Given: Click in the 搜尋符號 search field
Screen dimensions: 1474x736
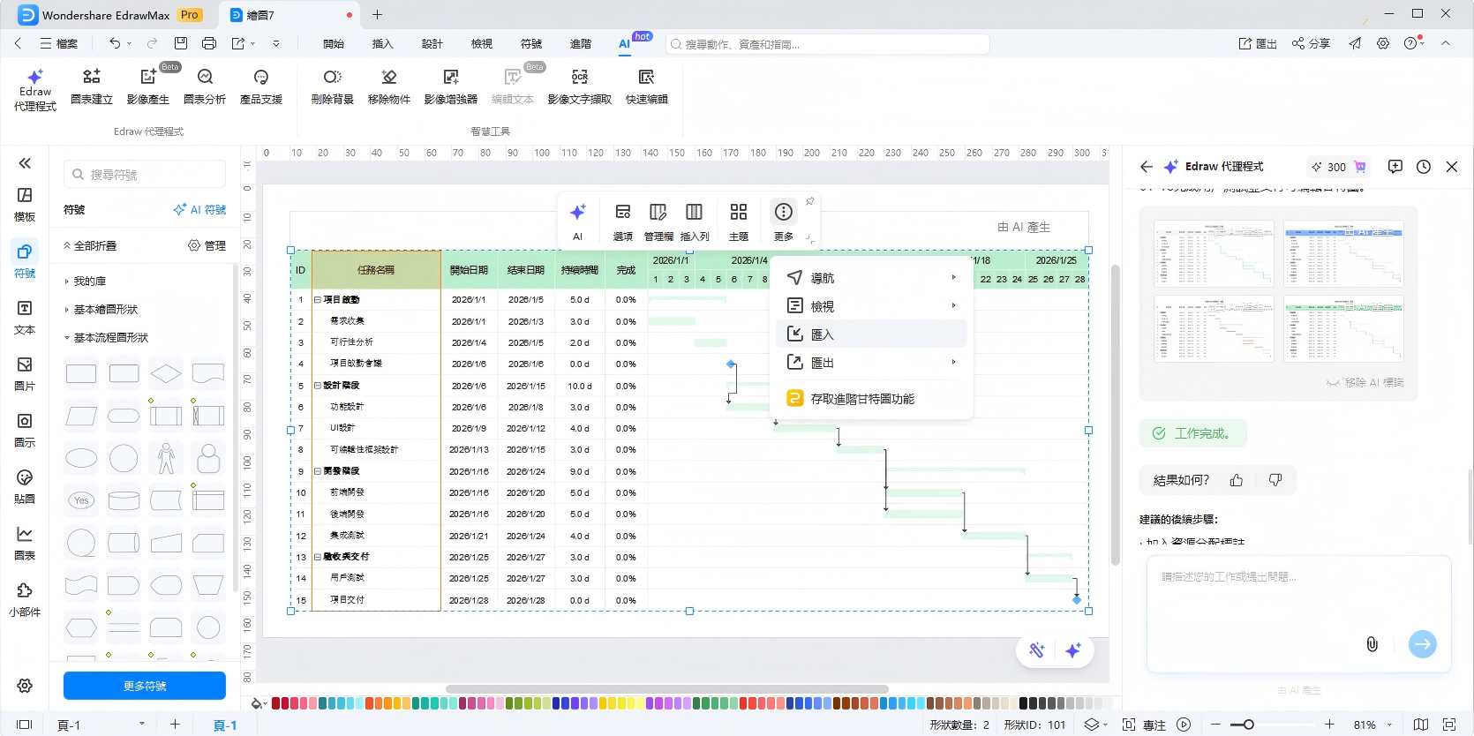Looking at the screenshot, I should pos(145,175).
